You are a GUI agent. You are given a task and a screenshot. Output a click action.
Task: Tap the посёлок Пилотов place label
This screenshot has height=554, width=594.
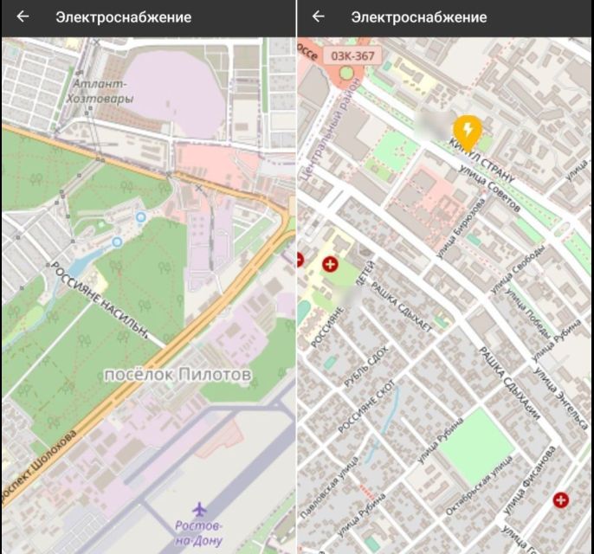(177, 375)
